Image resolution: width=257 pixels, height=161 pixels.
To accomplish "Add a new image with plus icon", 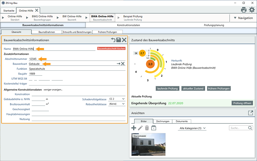I will click(x=134, y=128).
